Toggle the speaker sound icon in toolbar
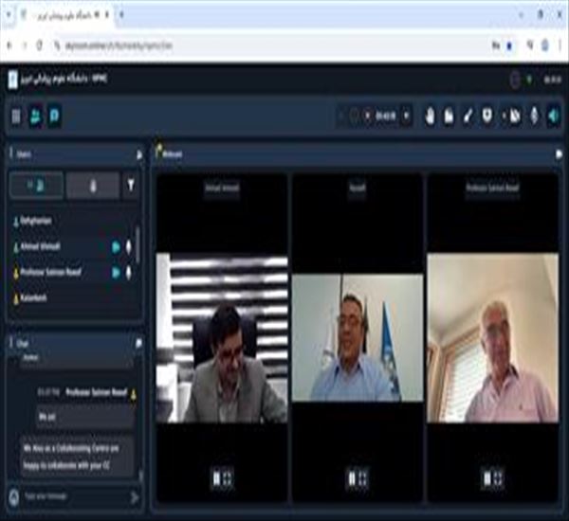Screen dimensions: 569x521 tap(554, 117)
